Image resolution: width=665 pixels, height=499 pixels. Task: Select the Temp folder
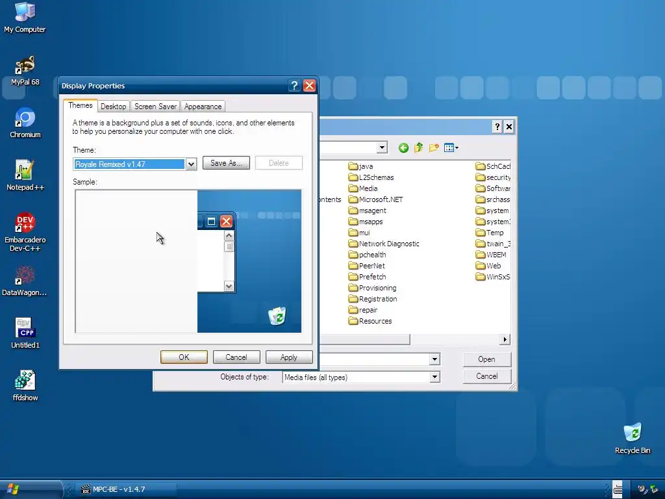click(490, 233)
